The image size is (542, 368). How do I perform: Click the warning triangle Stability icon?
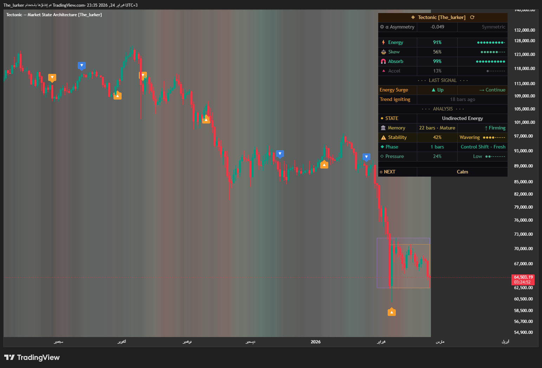[383, 137]
